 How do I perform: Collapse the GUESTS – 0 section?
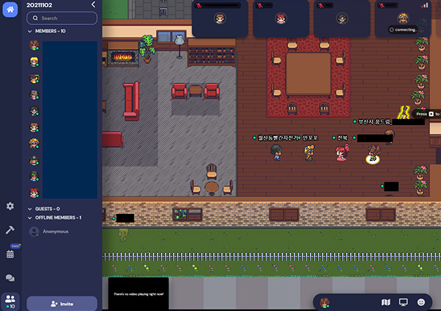pyautogui.click(x=29, y=209)
